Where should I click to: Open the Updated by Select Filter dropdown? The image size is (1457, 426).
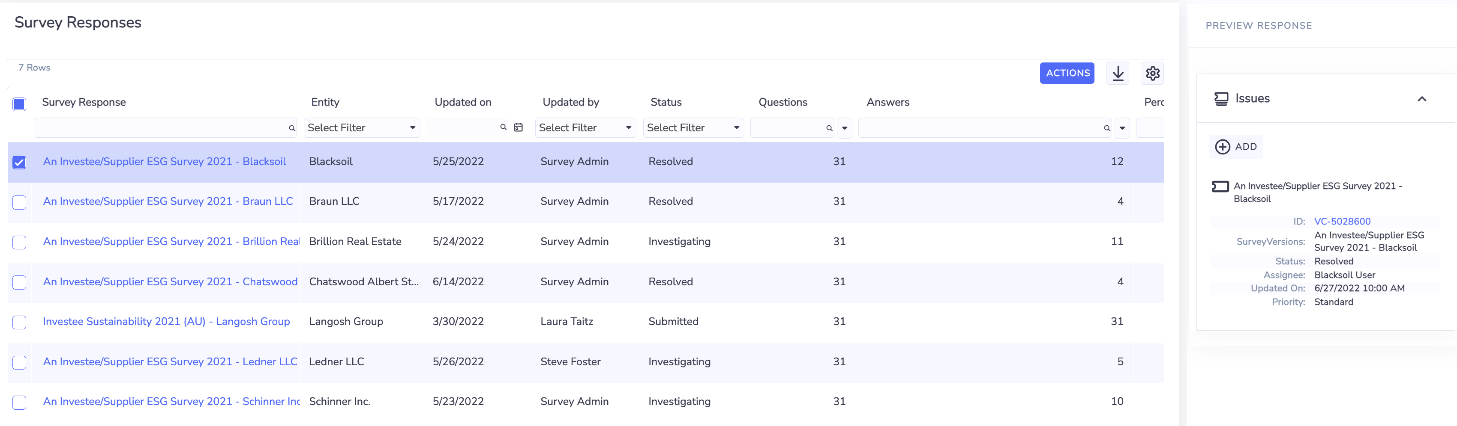click(x=585, y=127)
